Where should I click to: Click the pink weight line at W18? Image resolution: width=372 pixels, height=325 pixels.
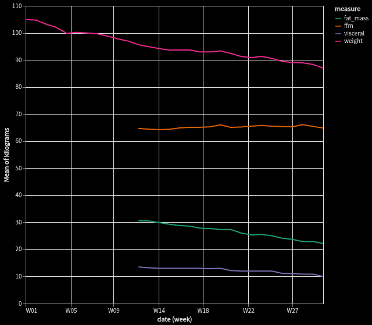[x=203, y=52]
